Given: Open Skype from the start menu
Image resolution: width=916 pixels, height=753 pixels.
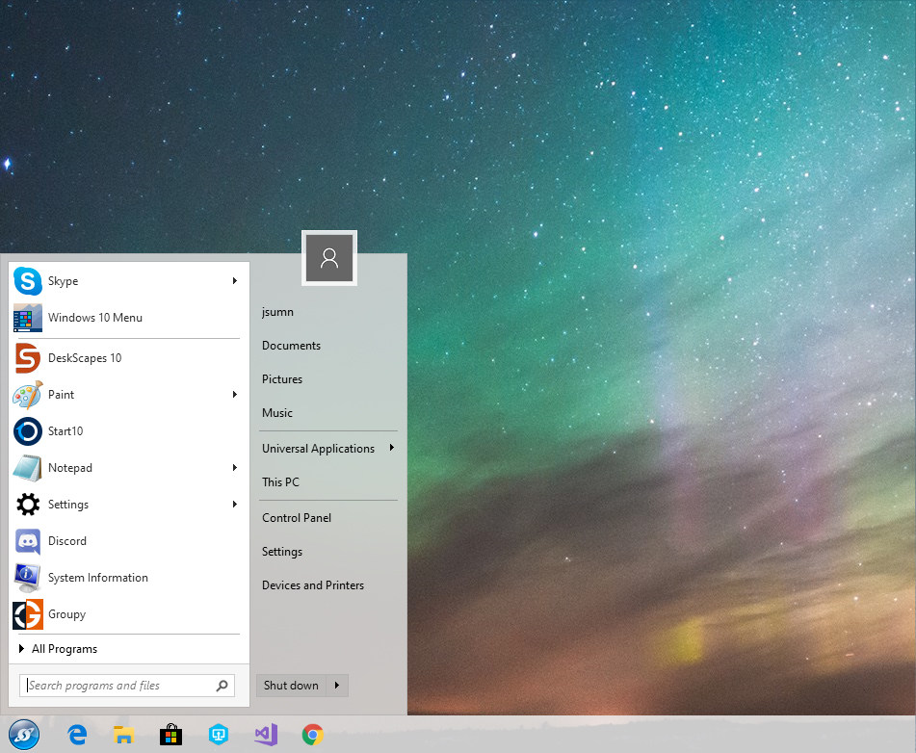Looking at the screenshot, I should [x=64, y=281].
